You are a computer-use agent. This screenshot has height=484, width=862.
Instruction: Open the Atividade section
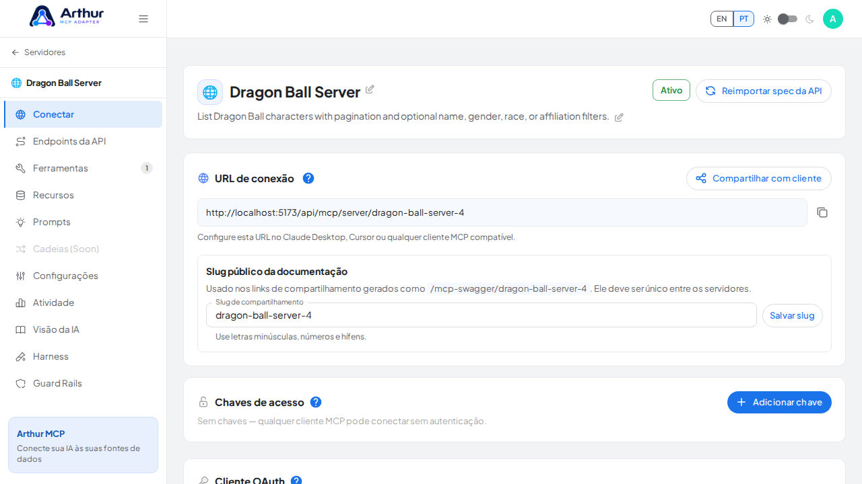pyautogui.click(x=83, y=302)
